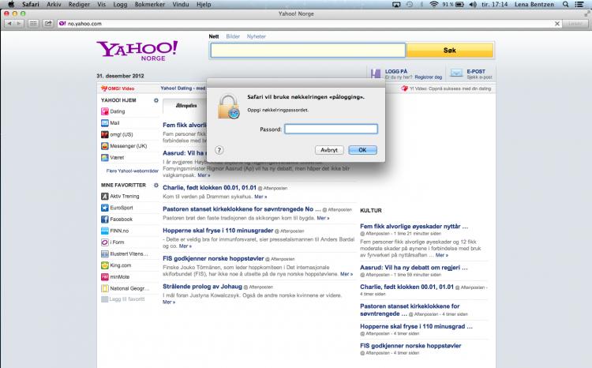
Task: Open AirPlay display menu icon
Action: [x=396, y=5]
